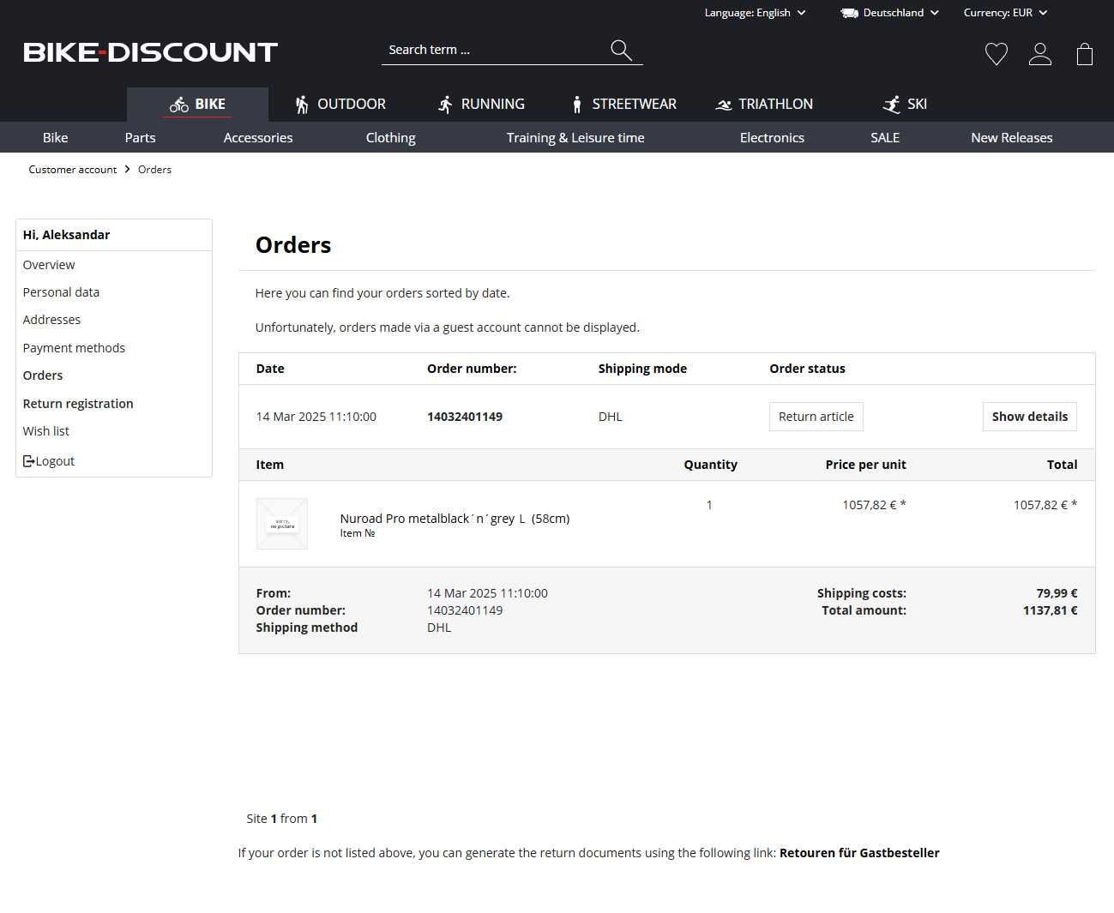Open the shopping bag icon
The image size is (1114, 913).
1085,54
